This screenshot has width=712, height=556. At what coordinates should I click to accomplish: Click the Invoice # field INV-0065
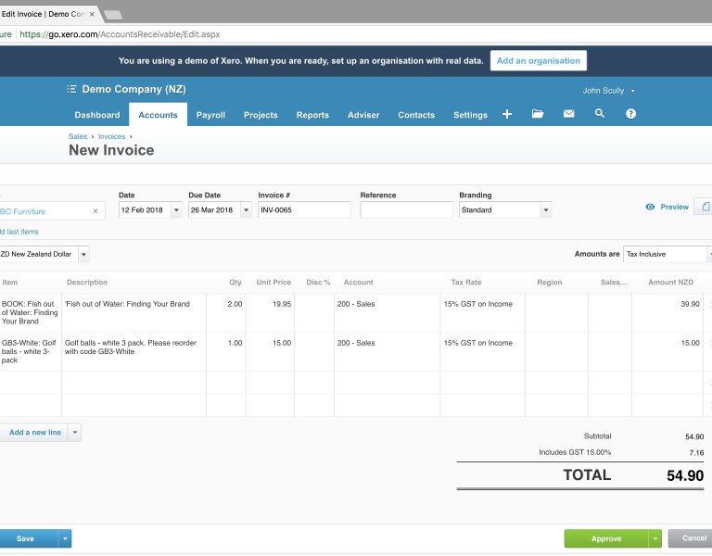click(304, 210)
